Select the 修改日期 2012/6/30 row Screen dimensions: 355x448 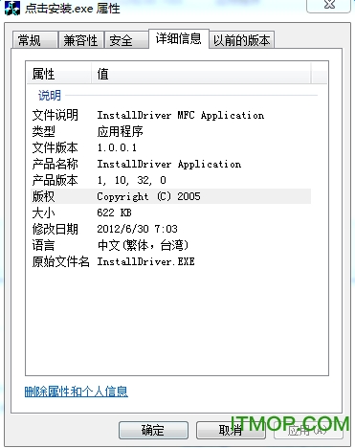point(170,229)
